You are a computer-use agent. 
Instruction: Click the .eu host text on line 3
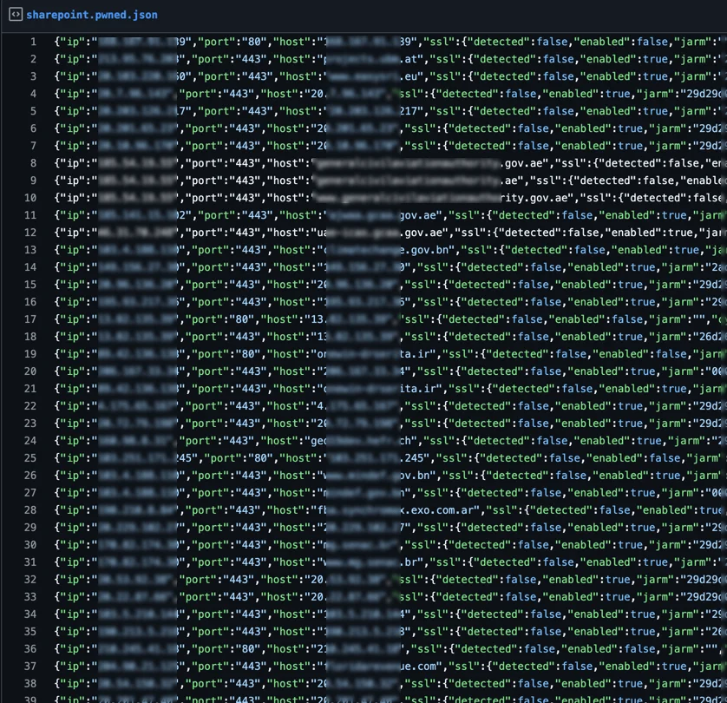(x=408, y=76)
